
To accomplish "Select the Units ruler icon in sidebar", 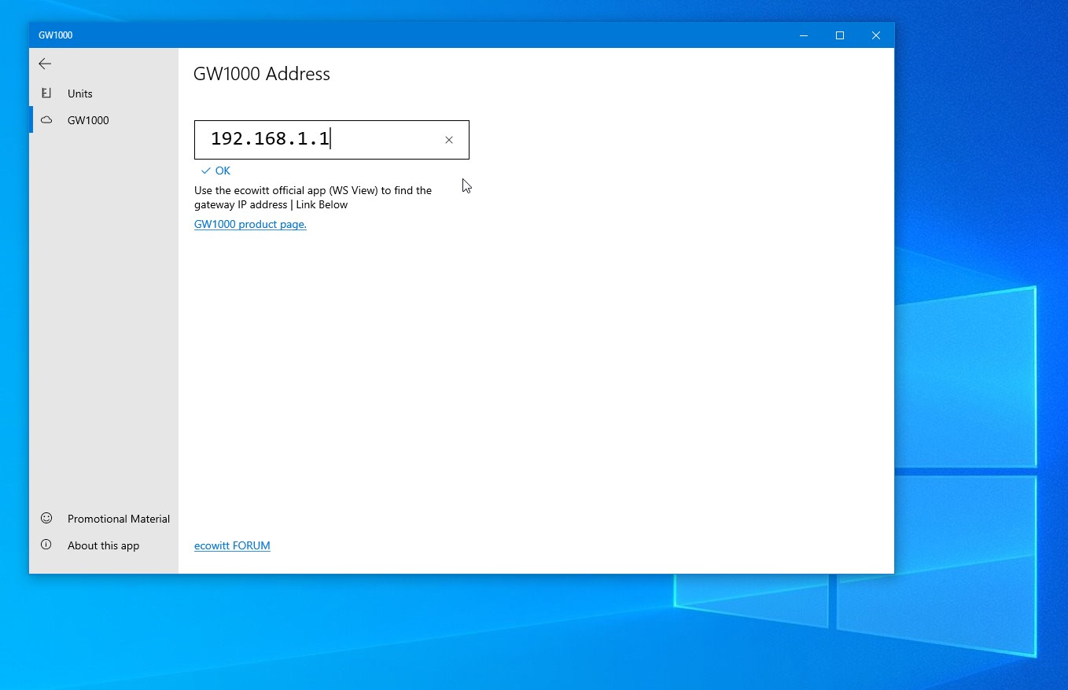I will coord(46,93).
